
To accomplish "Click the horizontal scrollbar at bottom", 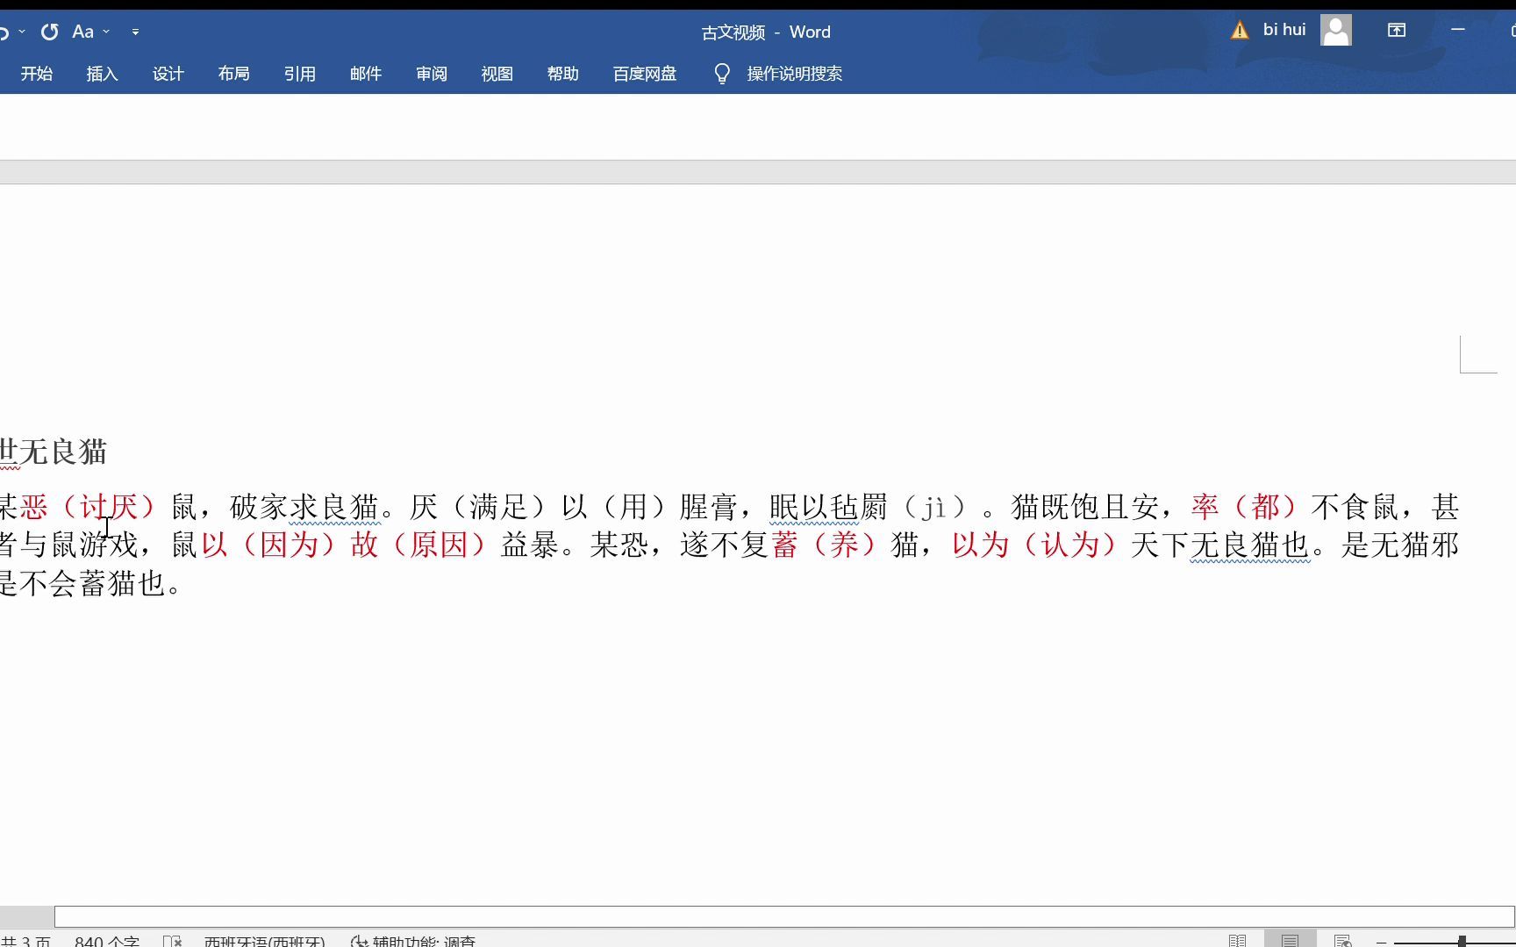I will click(784, 916).
